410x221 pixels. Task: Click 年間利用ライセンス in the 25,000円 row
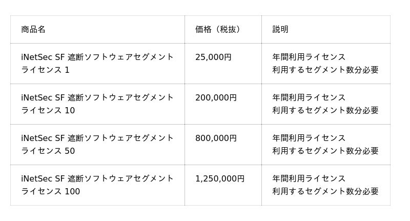tap(309, 57)
